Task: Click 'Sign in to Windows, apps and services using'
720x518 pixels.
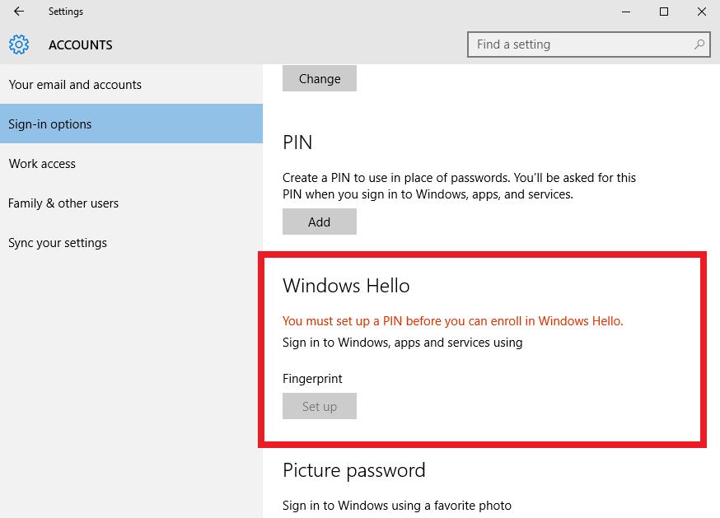Action: click(x=402, y=343)
